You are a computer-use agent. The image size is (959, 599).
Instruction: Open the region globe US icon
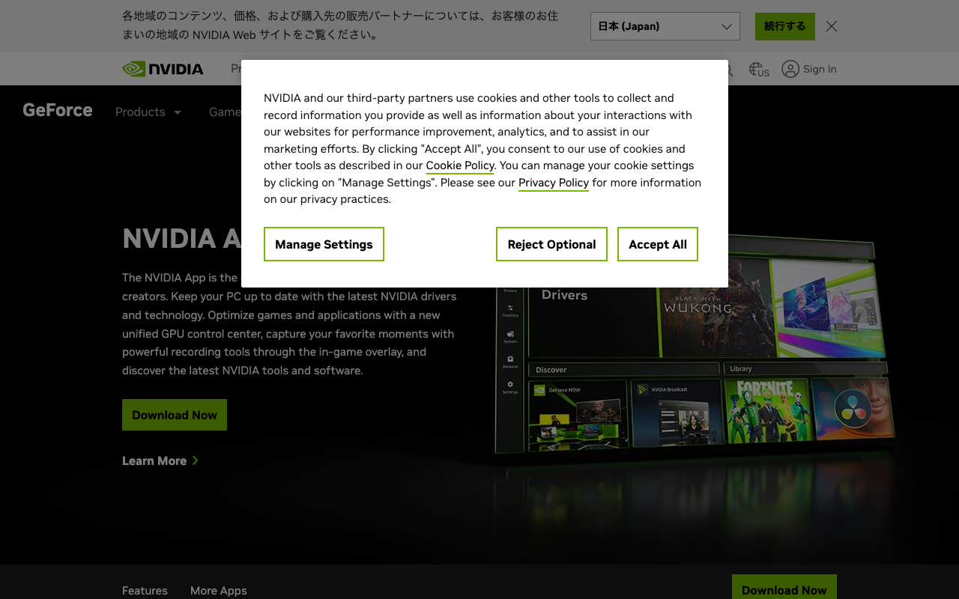click(759, 70)
